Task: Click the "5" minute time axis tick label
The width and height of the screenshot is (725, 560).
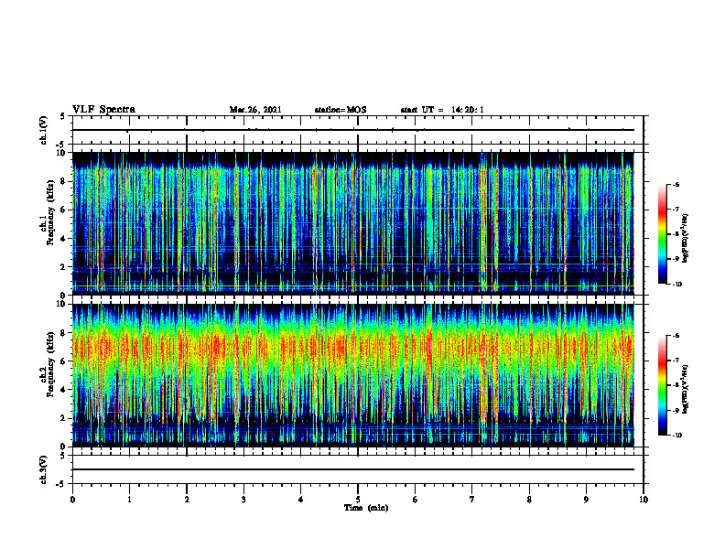Action: point(358,500)
